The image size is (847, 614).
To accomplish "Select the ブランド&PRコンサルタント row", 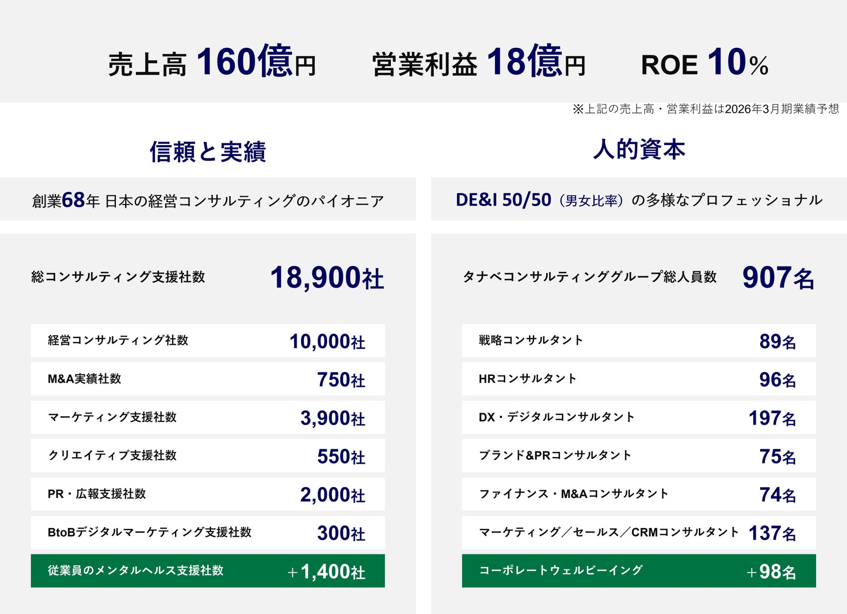I will coord(639,456).
